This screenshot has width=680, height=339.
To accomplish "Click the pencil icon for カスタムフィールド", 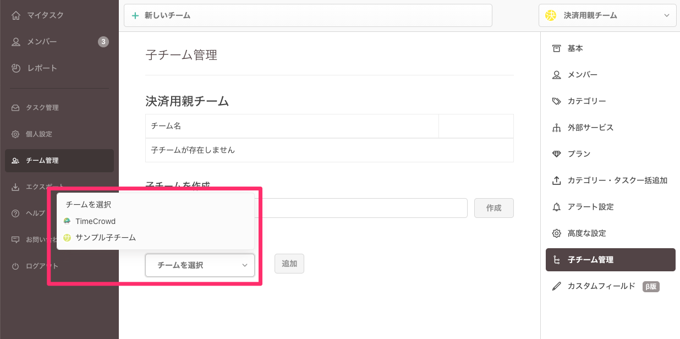I will point(556,286).
